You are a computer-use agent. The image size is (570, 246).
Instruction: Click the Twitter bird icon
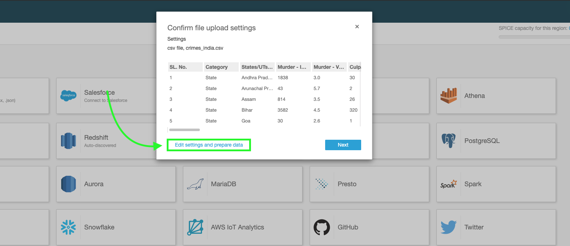coord(449,227)
